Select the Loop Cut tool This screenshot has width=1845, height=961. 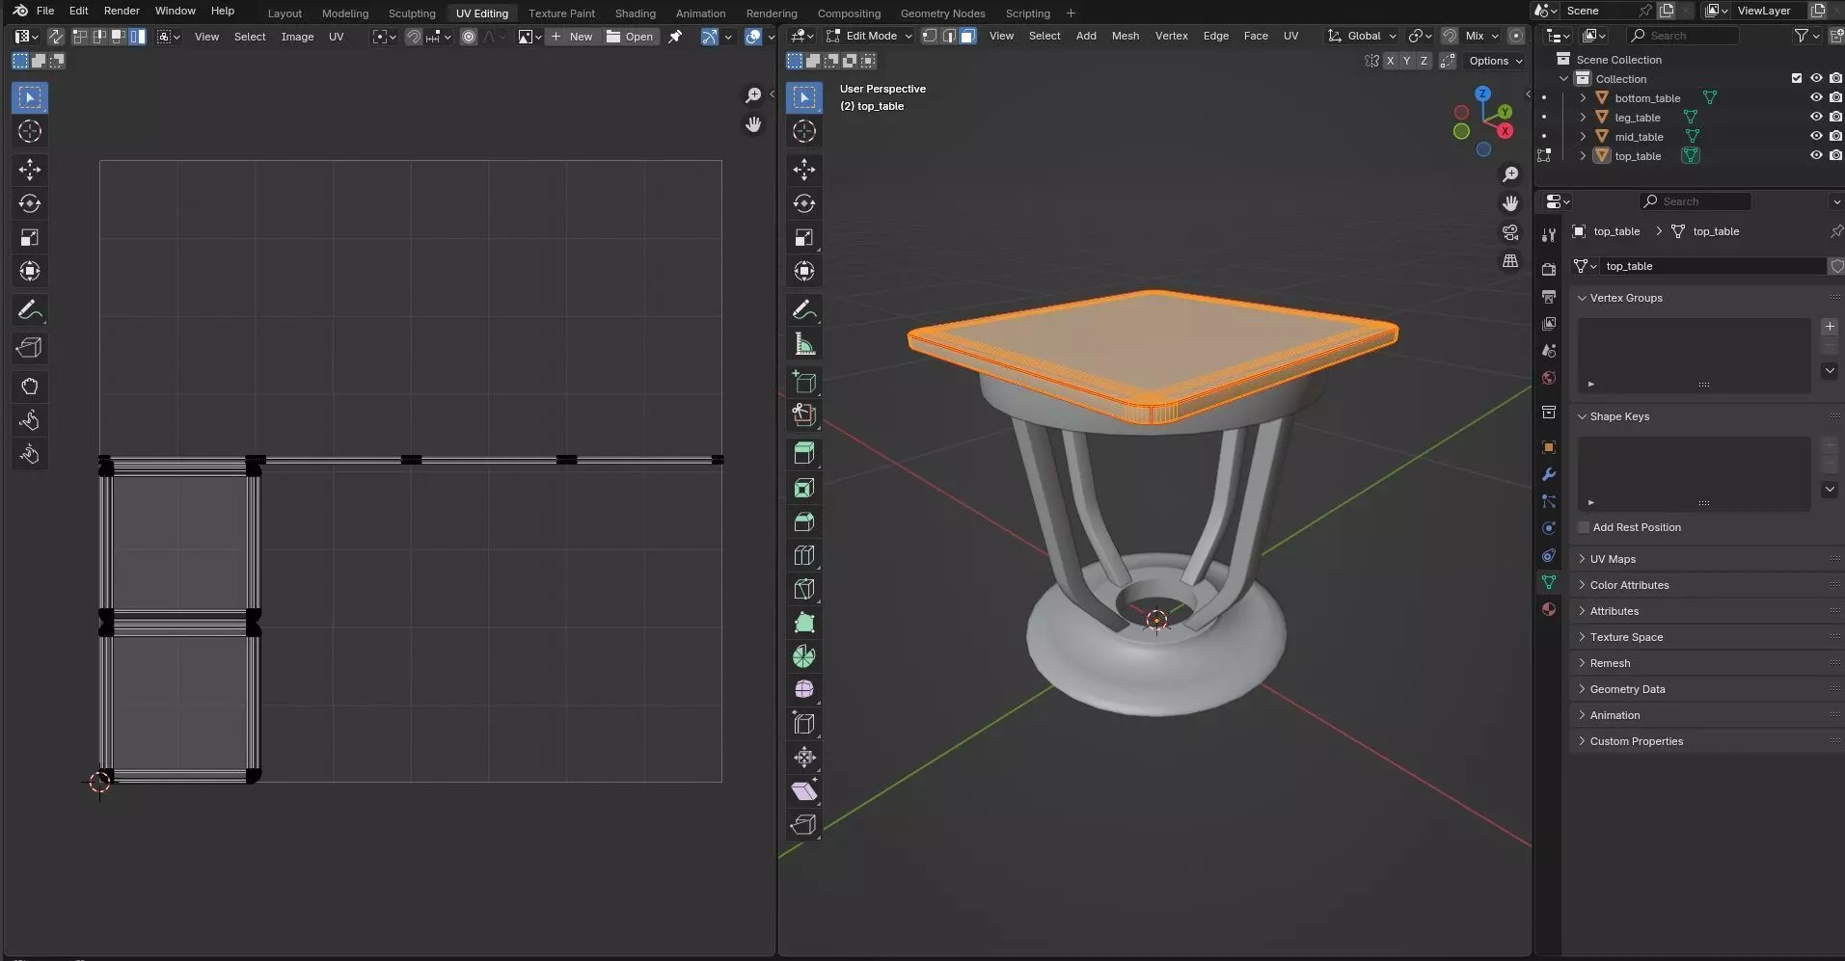[x=804, y=555]
